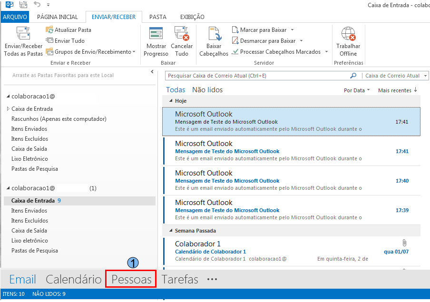This screenshot has height=302, width=430.
Task: Select first account Itens Excluídos folder
Action: click(29, 139)
